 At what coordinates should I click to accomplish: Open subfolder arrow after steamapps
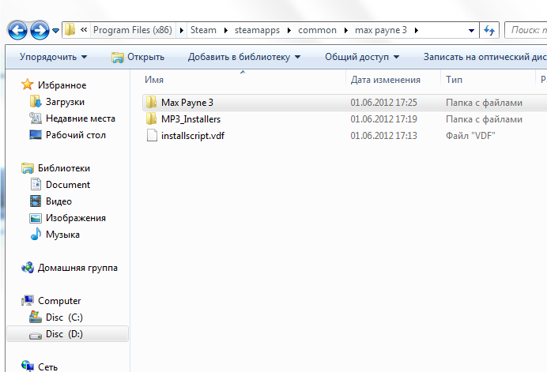pyautogui.click(x=289, y=30)
